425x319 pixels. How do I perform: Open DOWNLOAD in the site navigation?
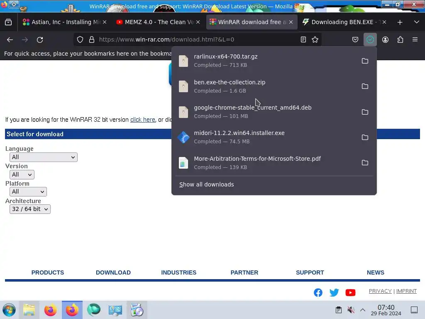(x=113, y=272)
